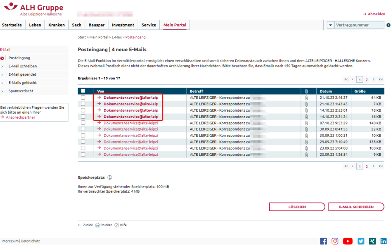Click the Drucken printer icon
This screenshot has width=391, height=248.
pos(97,225)
